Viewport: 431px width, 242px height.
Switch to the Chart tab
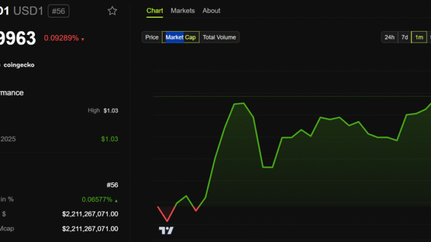[154, 11]
